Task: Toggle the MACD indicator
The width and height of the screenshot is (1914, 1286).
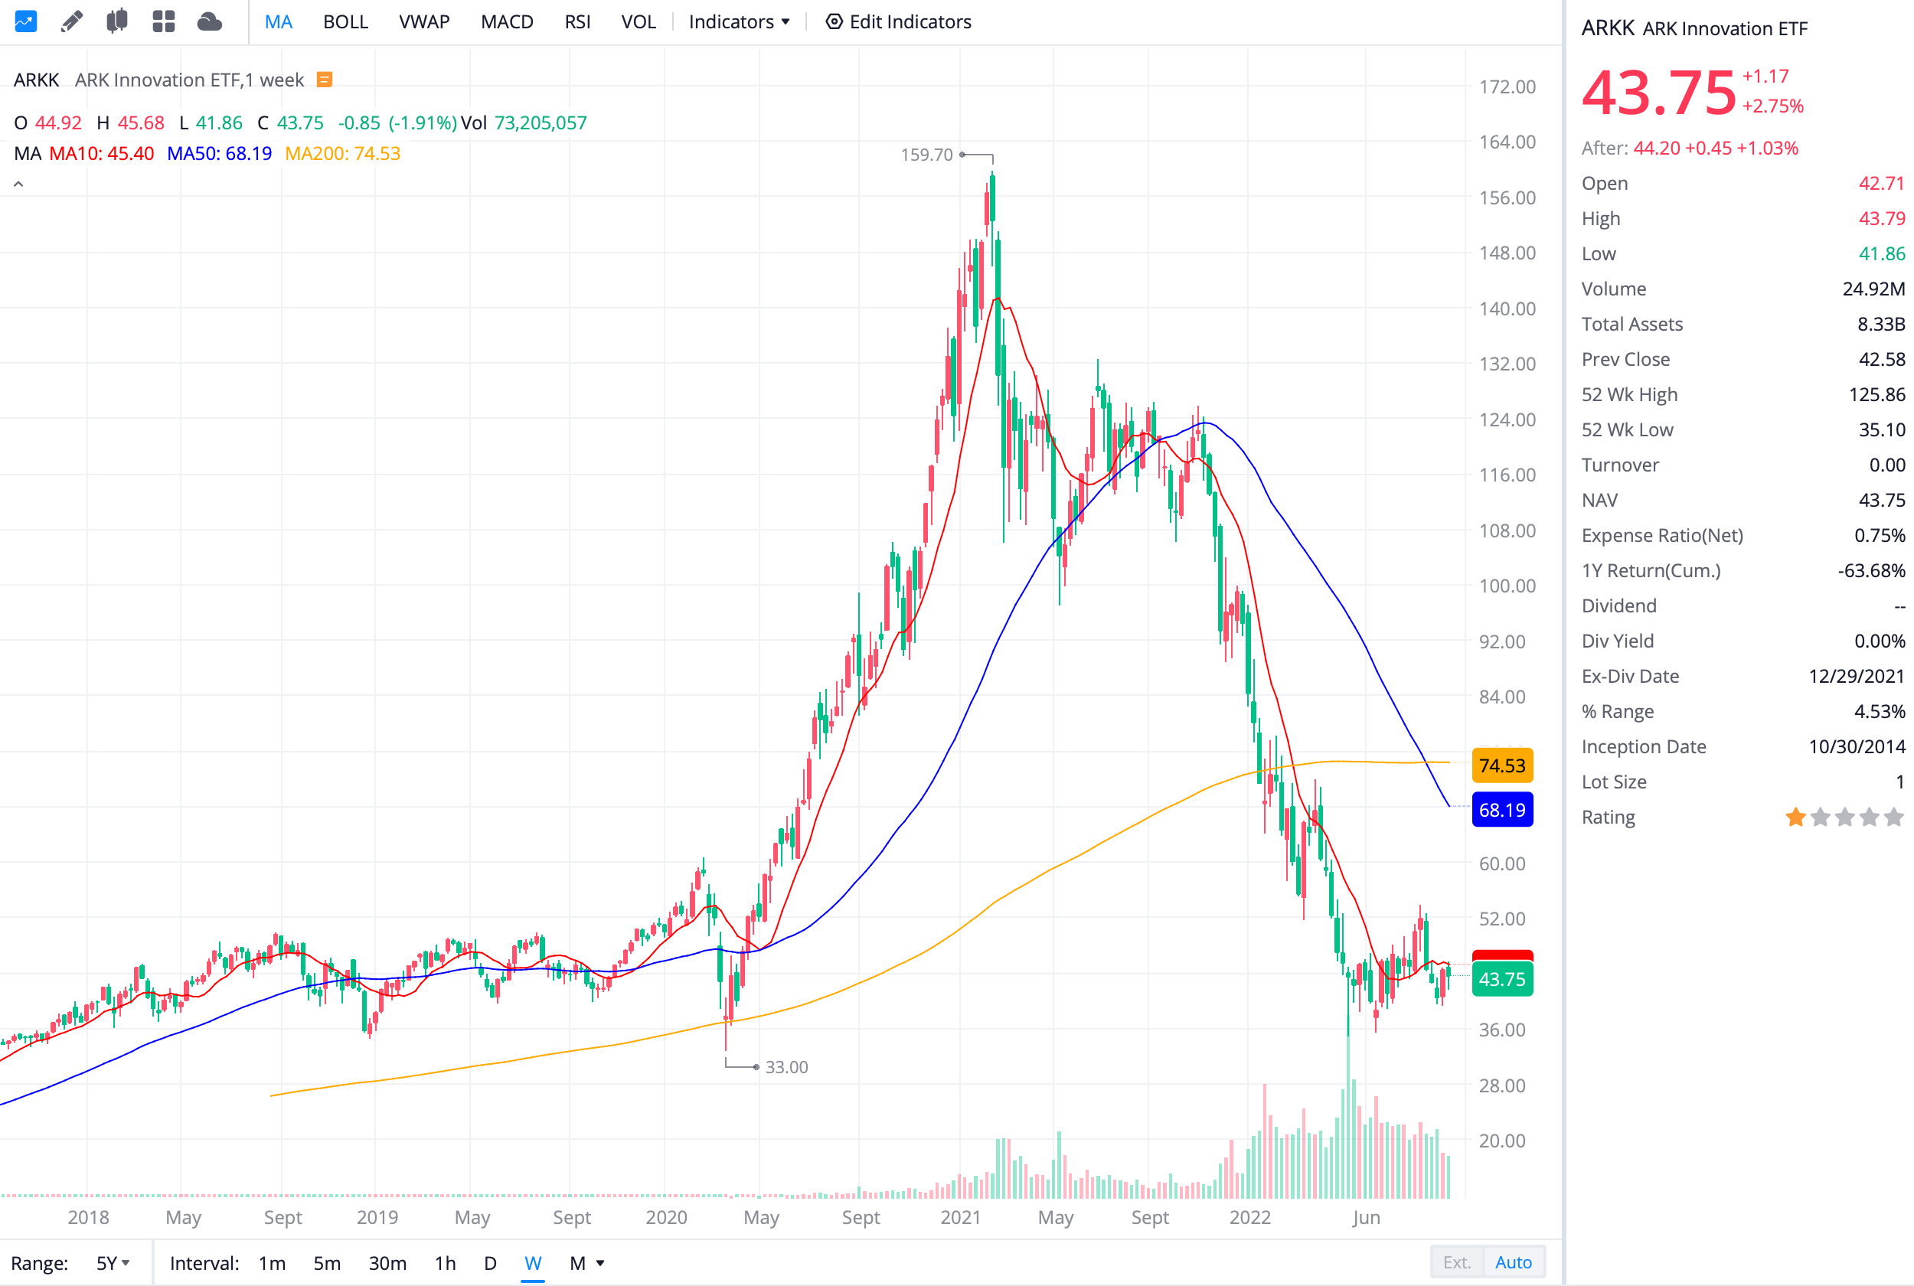Action: click(507, 22)
